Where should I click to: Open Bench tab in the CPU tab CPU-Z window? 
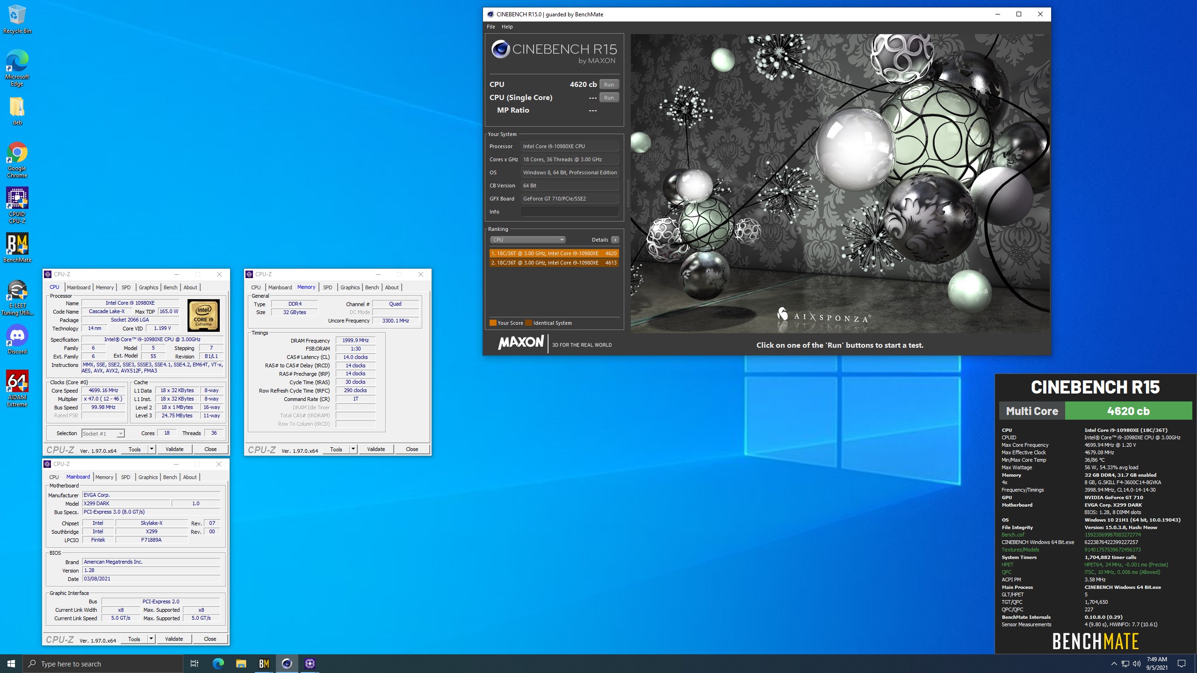coord(171,287)
